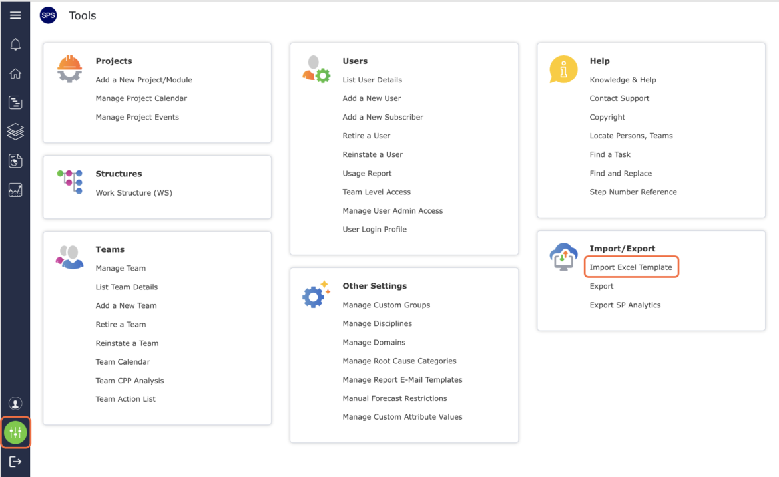Viewport: 779px width, 477px height.
Task: Click the SPS logo
Action: (48, 15)
